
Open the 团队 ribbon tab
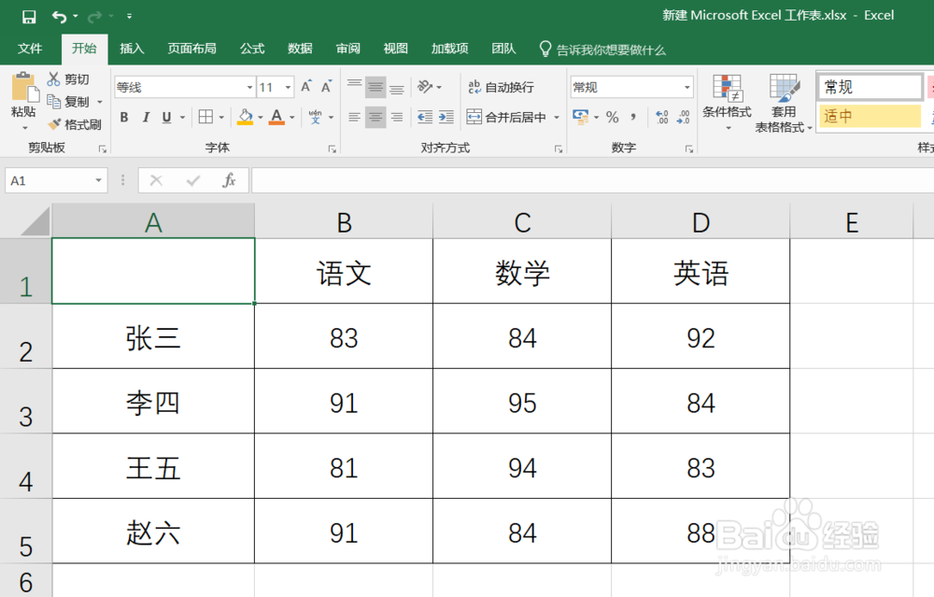click(x=503, y=49)
